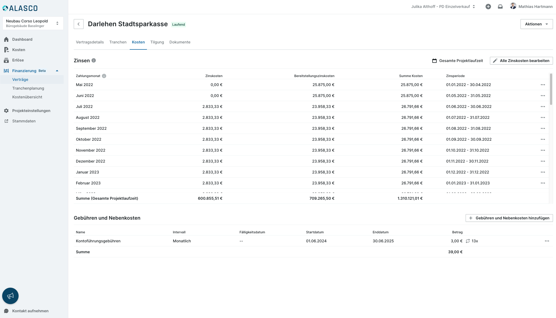
Task: Click Gebühren und Nebenkosten hinzufügen button
Action: pos(509,218)
